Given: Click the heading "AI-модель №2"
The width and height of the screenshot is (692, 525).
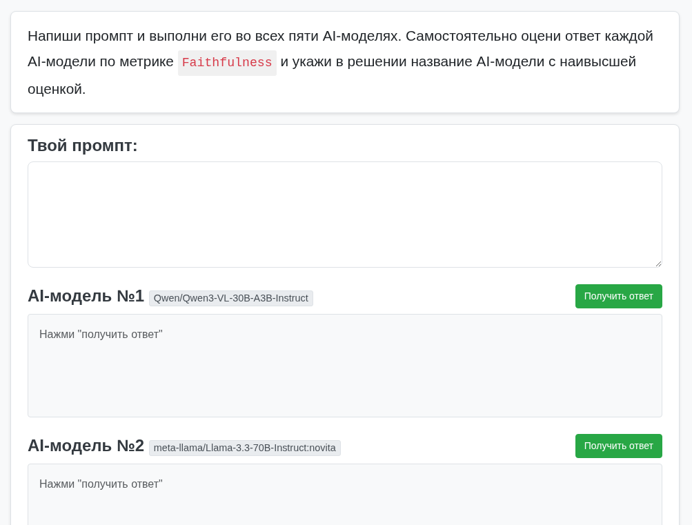Looking at the screenshot, I should click(x=86, y=446).
